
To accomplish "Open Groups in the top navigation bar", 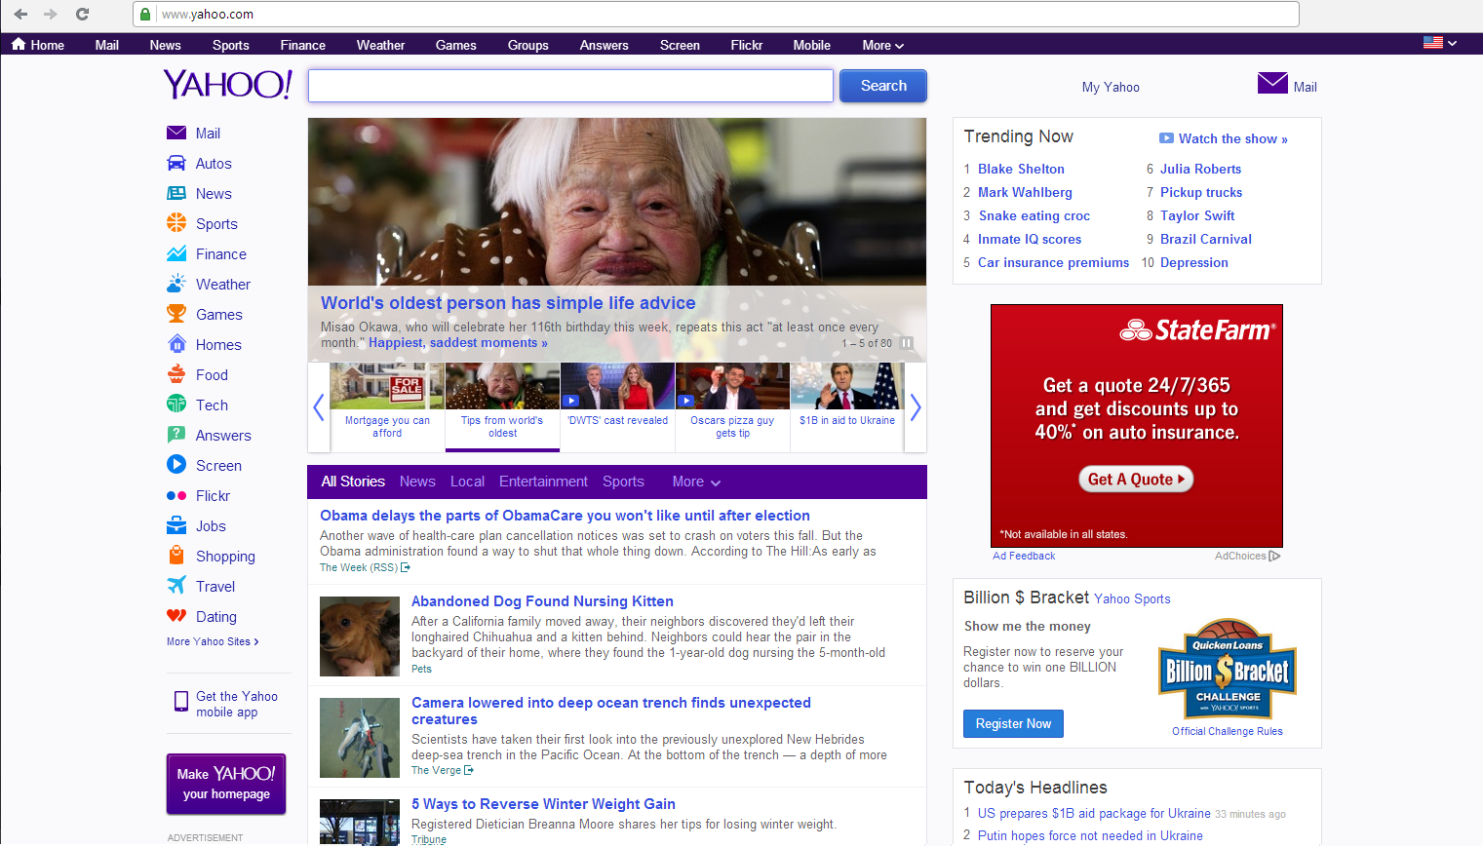I will 528,45.
